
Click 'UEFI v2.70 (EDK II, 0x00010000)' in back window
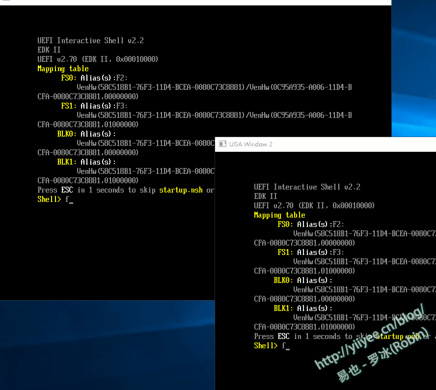tap(98, 59)
